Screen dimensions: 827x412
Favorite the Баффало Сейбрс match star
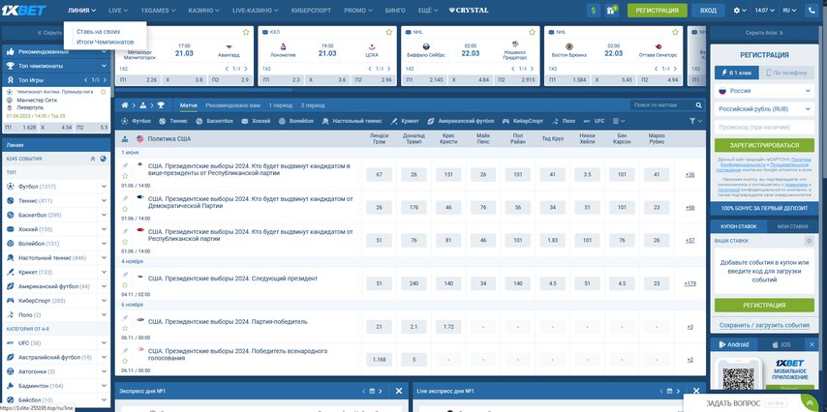(533, 32)
